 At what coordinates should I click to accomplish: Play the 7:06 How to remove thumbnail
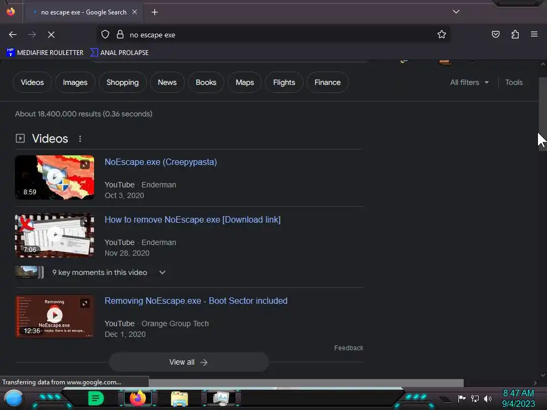point(54,235)
